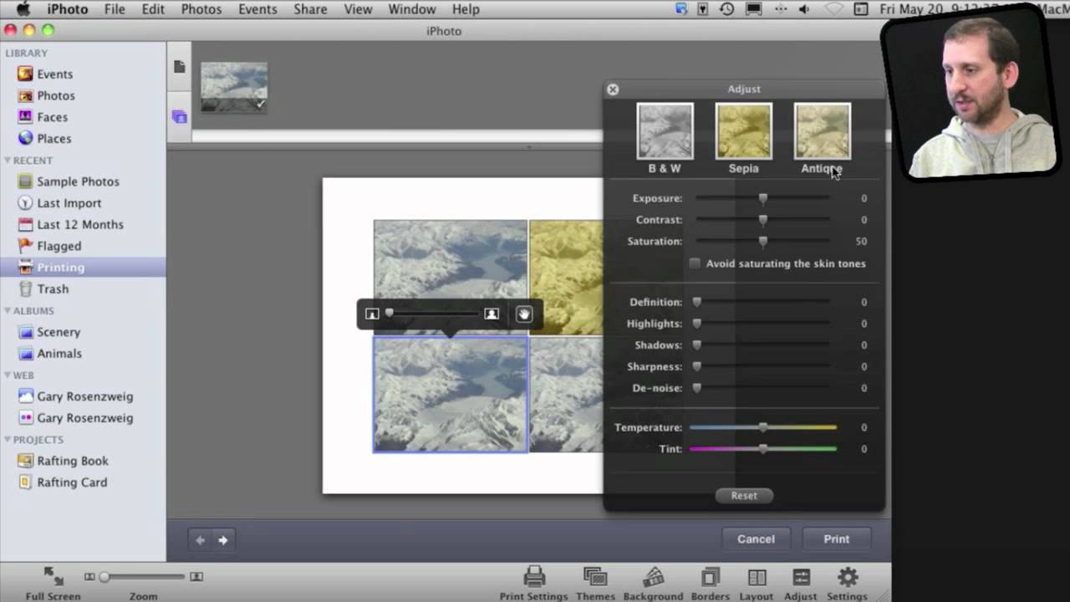Click the Print button
1070x602 pixels.
coord(836,539)
